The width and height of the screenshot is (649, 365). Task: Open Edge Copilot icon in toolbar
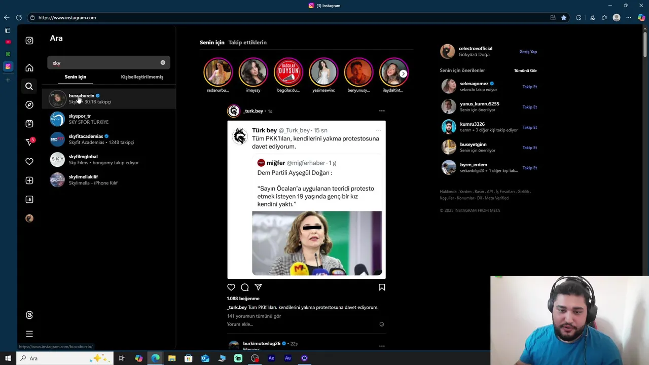pos(641,18)
